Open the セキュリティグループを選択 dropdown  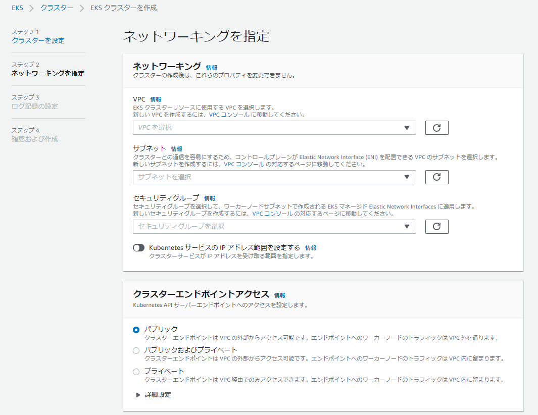pos(274,227)
